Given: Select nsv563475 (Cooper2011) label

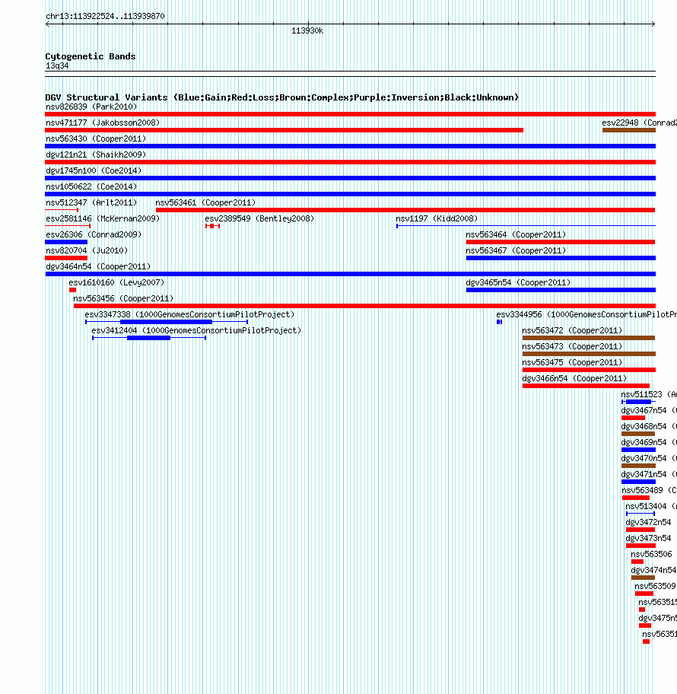Looking at the screenshot, I should pyautogui.click(x=572, y=361).
